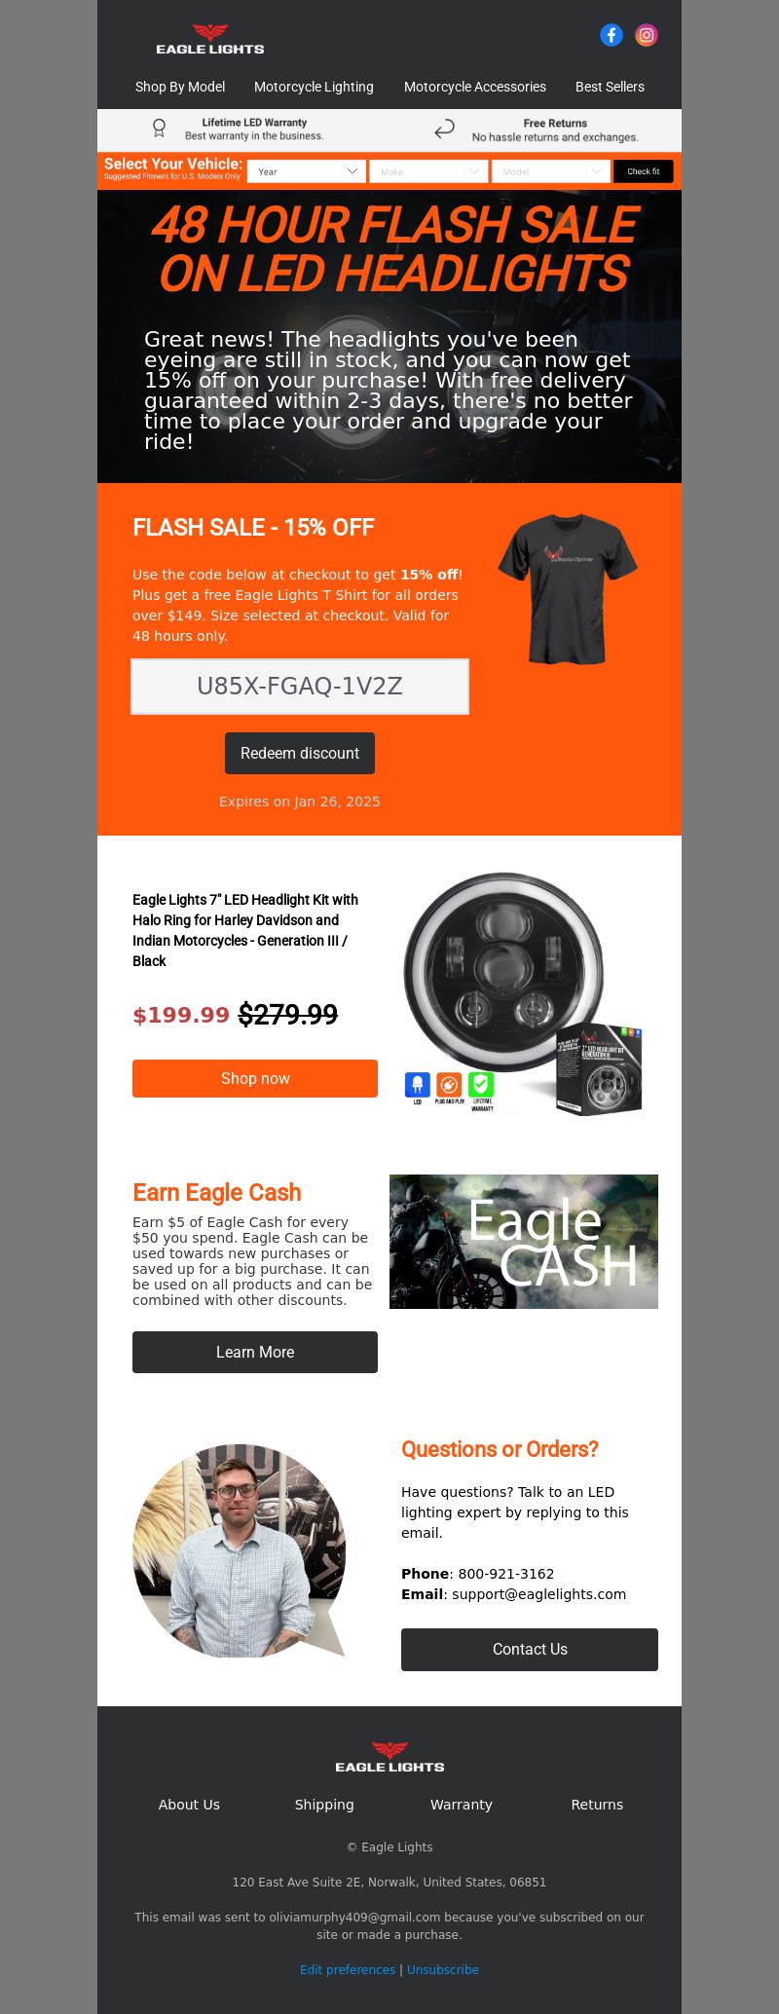Expand the Make dropdown

click(x=428, y=171)
